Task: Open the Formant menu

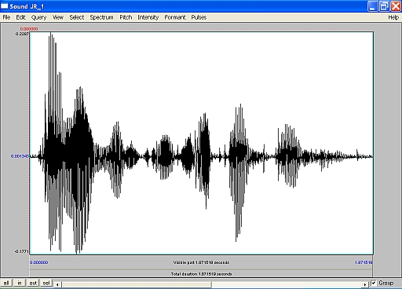Action: tap(175, 17)
